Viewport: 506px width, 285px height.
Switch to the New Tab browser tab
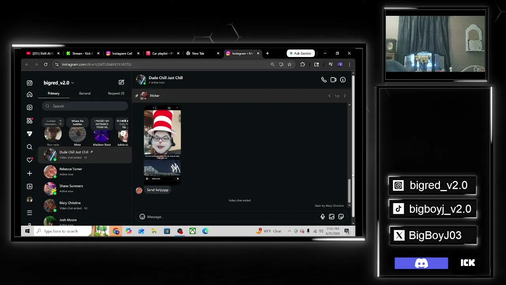point(202,53)
